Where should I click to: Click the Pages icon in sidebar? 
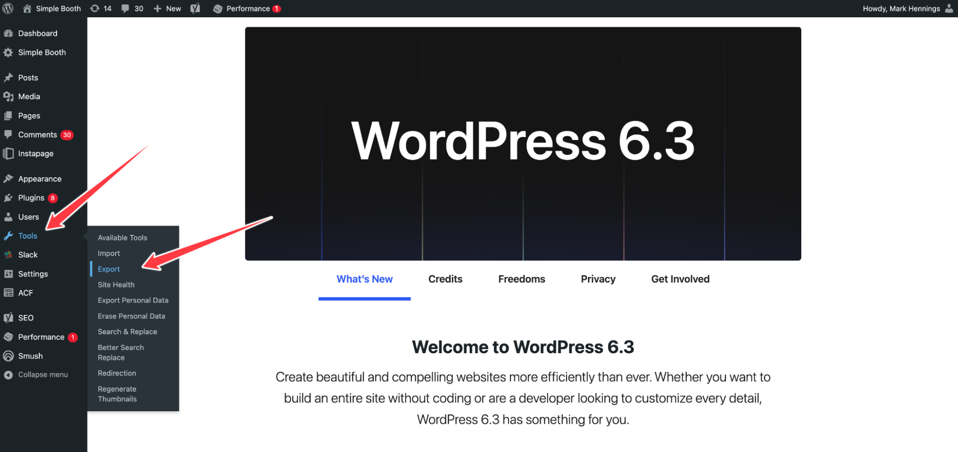[8, 116]
